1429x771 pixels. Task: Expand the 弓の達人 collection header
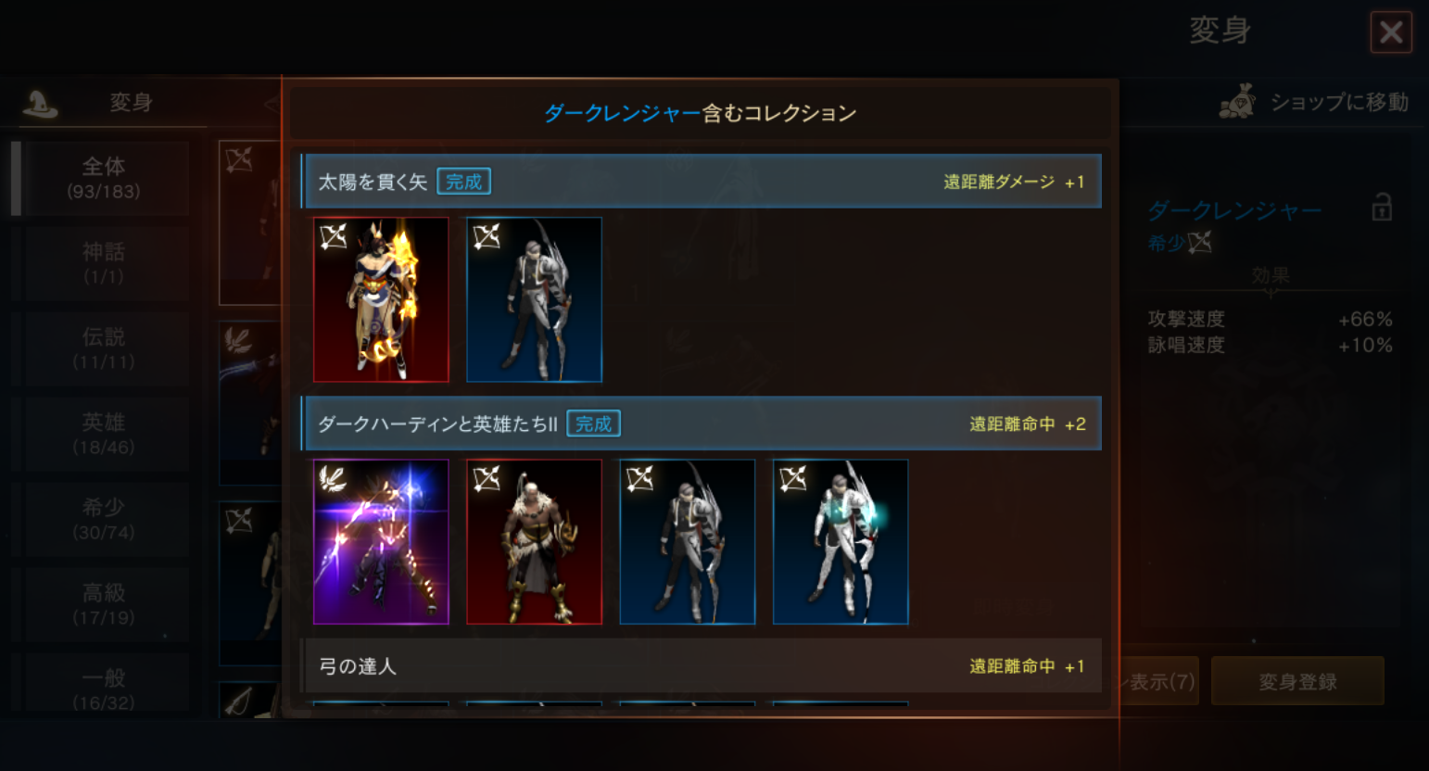(x=702, y=666)
